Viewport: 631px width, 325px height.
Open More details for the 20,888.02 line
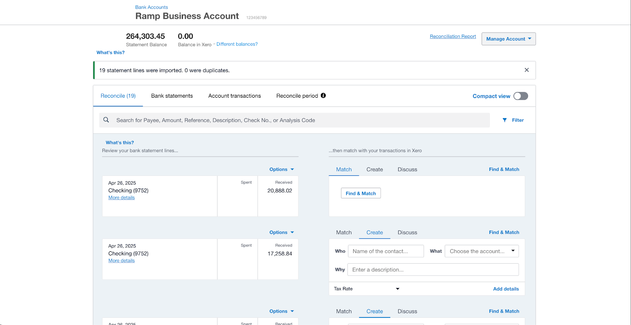click(x=121, y=198)
